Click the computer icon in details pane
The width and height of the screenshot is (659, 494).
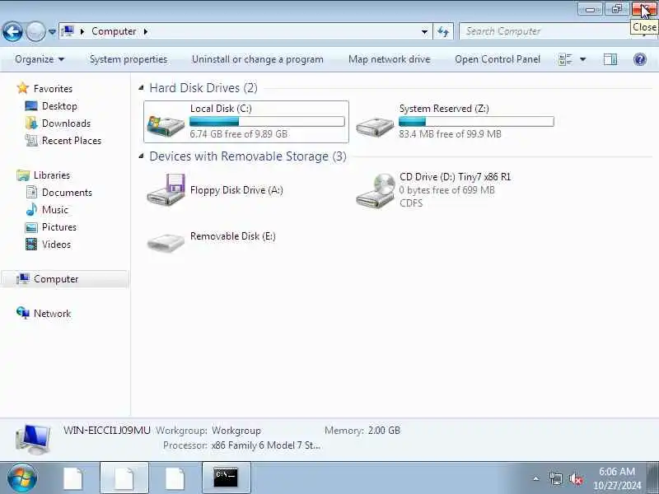(x=33, y=440)
